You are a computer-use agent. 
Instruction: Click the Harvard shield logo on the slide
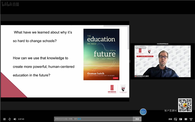(x=123, y=89)
